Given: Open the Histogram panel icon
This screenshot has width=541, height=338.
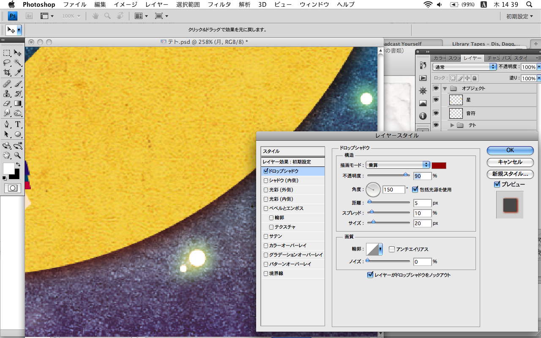Looking at the screenshot, I should [x=423, y=103].
